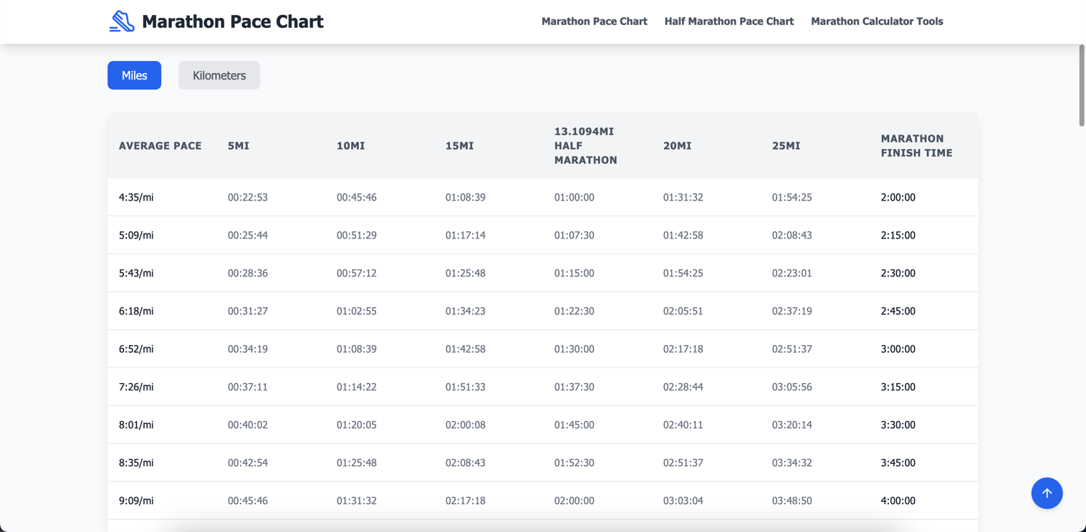Screen dimensions: 1086x532
Task: Select the 4:35/mi pace row
Action: [135, 197]
